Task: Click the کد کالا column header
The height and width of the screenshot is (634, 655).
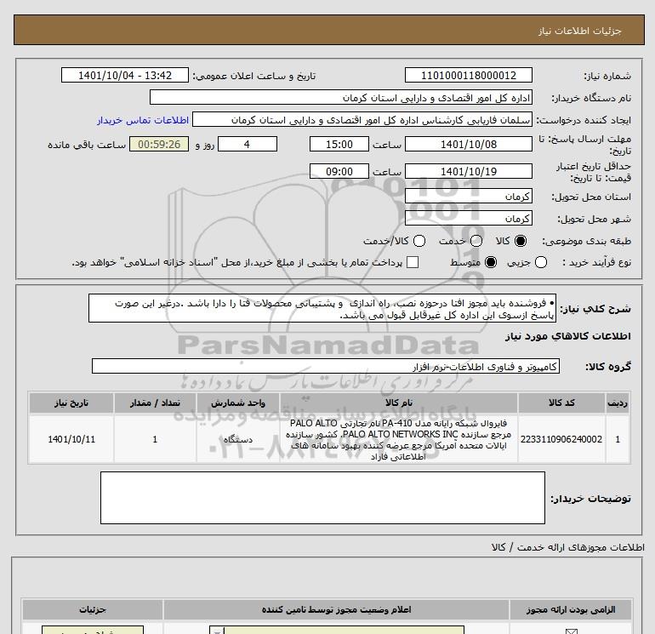Action: (x=561, y=403)
